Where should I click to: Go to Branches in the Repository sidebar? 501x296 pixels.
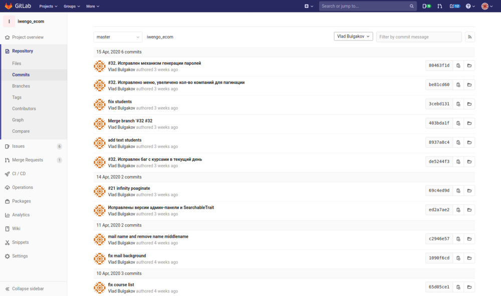click(x=21, y=86)
